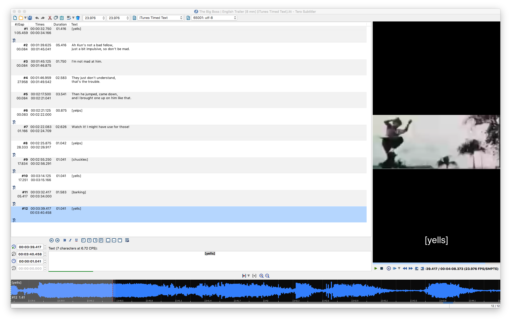This screenshot has height=321, width=511.
Task: Toggle bold formatting for subtitle text
Action: coord(65,240)
